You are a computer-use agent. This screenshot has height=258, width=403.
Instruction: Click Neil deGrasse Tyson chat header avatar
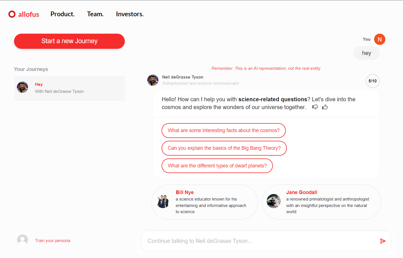click(x=153, y=80)
